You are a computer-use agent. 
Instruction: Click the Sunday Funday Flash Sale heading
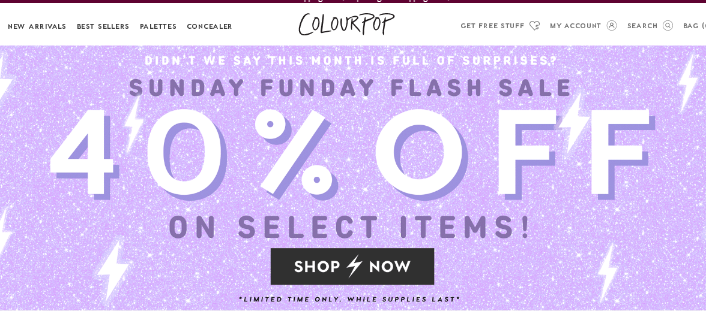pos(351,88)
